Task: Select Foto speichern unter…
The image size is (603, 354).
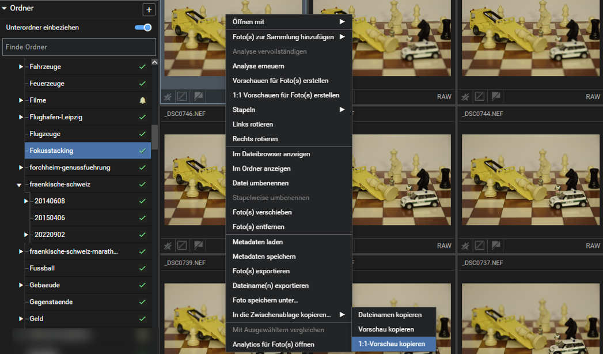Action: (x=289, y=300)
